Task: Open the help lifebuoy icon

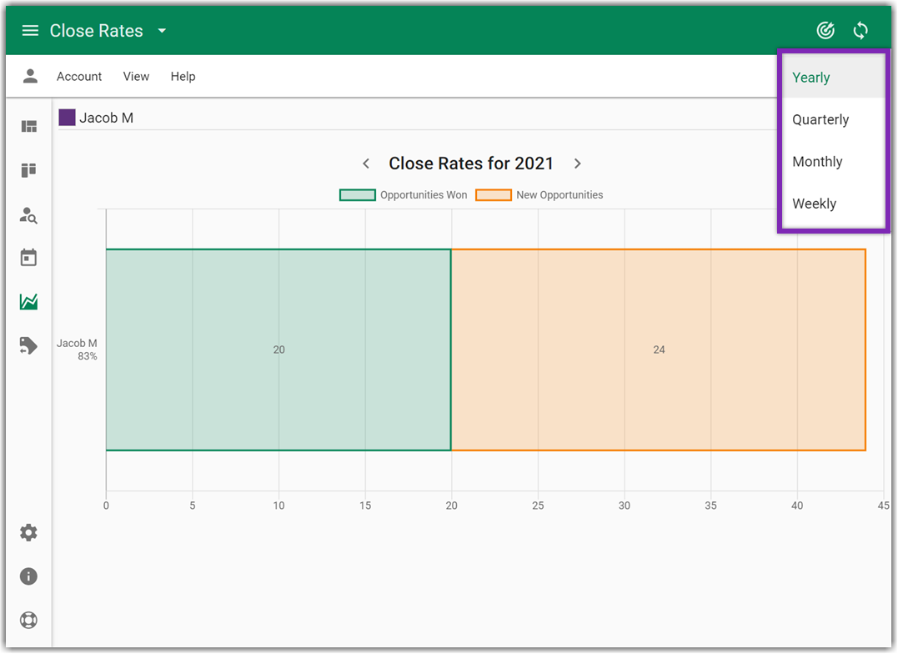Action: [x=28, y=620]
